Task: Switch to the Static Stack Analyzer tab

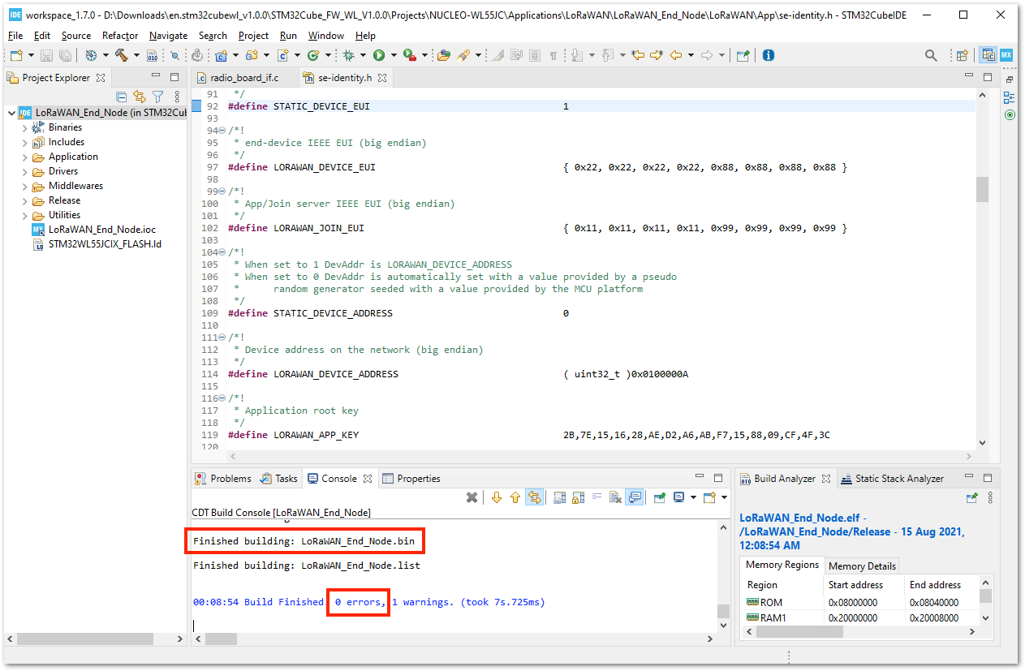Action: click(892, 479)
